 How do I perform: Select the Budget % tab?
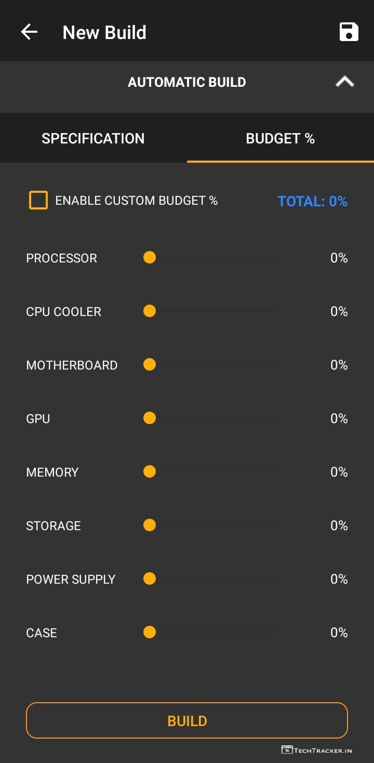(x=280, y=138)
